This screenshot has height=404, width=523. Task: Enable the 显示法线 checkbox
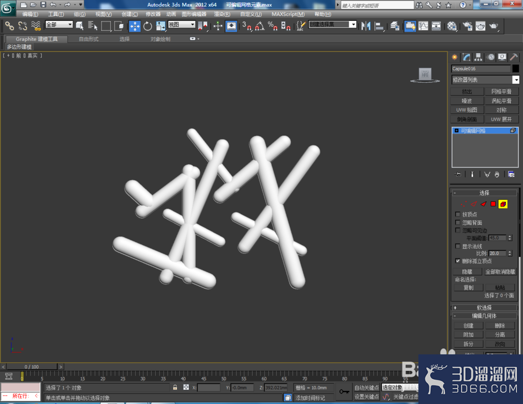pyautogui.click(x=458, y=246)
